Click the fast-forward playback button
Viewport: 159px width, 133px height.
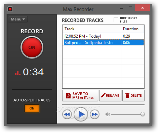point(94,114)
